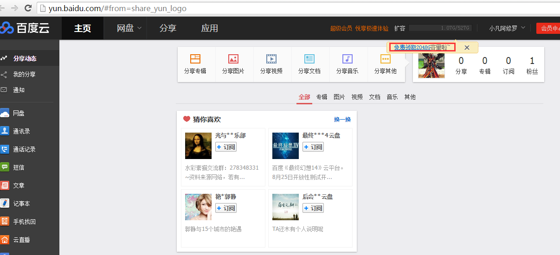Open the 光与**乐部 title link

(230, 135)
